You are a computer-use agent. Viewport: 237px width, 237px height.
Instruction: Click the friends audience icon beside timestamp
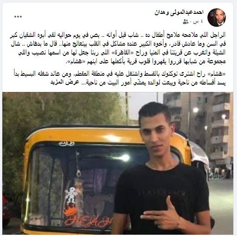[186, 22]
